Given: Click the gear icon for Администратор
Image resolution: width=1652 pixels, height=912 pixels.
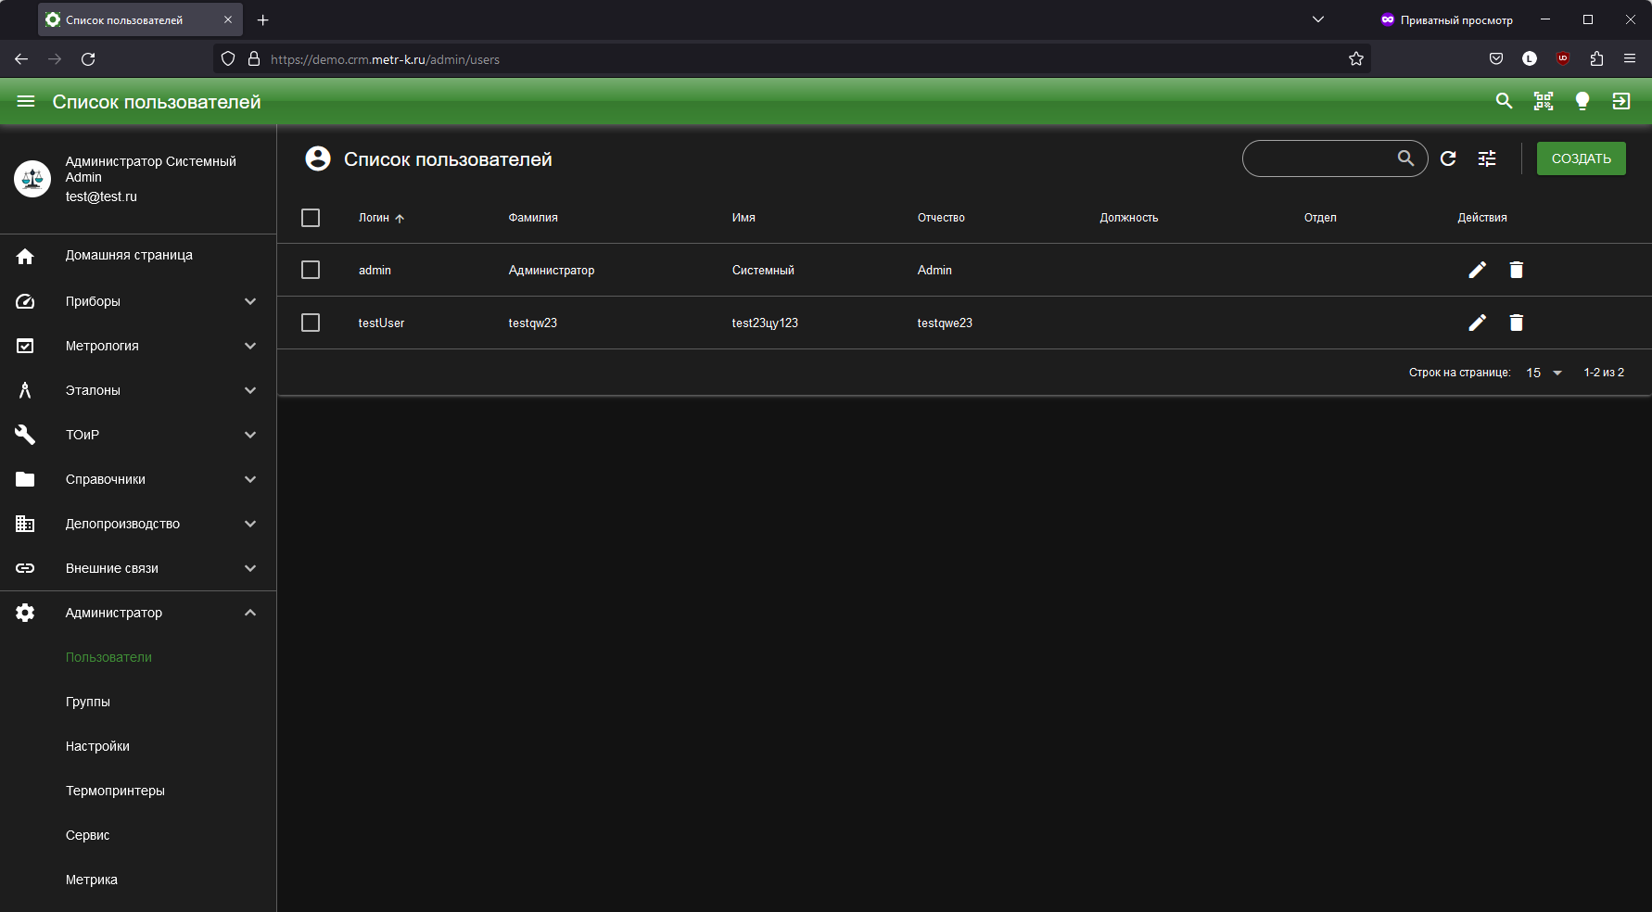Looking at the screenshot, I should (x=25, y=613).
